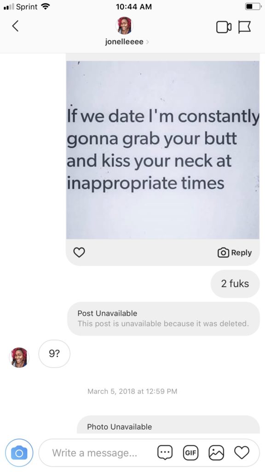
Task: Open the shared quote image post
Action: [x=162, y=150]
